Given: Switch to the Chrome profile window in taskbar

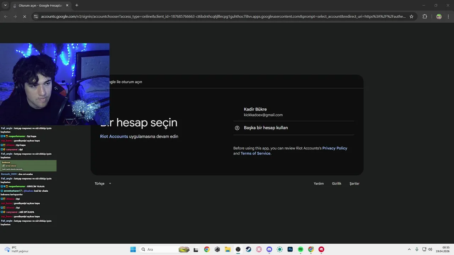Looking at the screenshot, I should (x=311, y=249).
